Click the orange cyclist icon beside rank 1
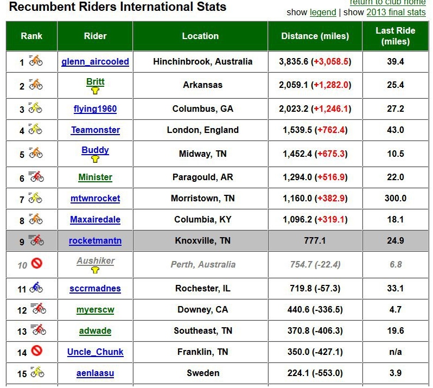The width and height of the screenshot is (433, 388). (36, 60)
